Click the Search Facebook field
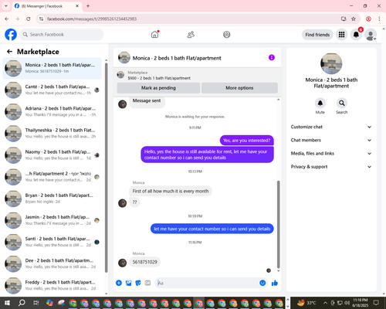Screen dimensions: 386x309 (62, 35)
